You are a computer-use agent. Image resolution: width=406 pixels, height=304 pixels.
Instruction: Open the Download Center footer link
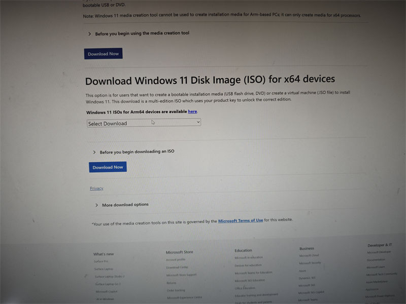pos(177,268)
